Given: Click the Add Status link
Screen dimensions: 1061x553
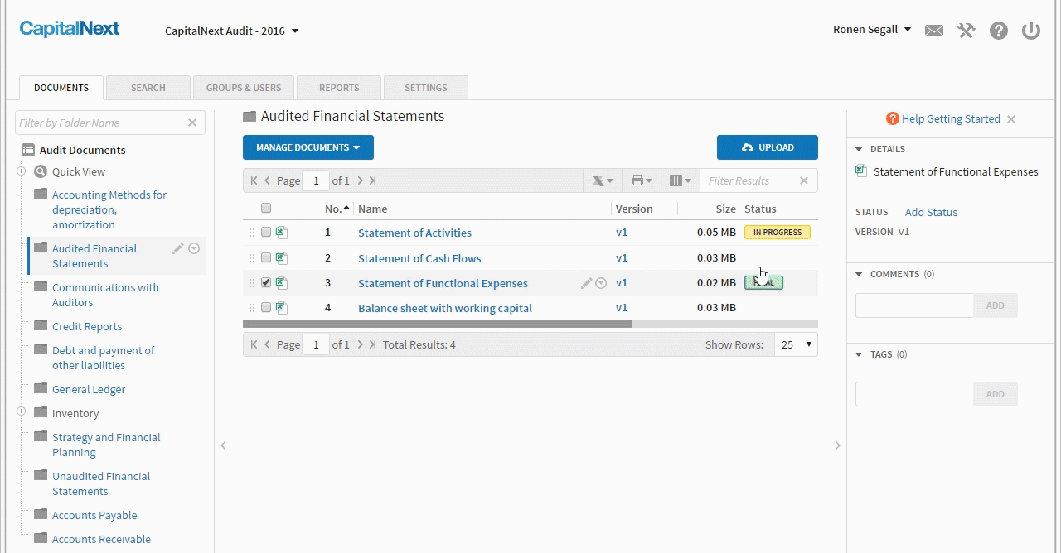Looking at the screenshot, I should (x=931, y=212).
